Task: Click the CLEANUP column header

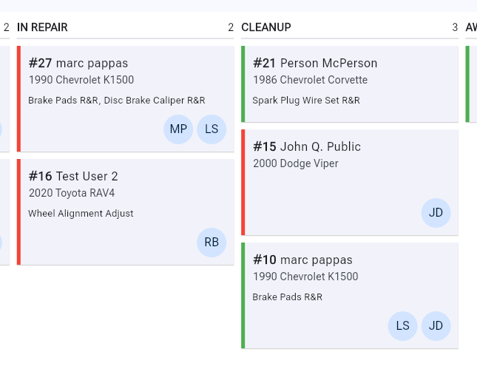Action: pos(266,27)
